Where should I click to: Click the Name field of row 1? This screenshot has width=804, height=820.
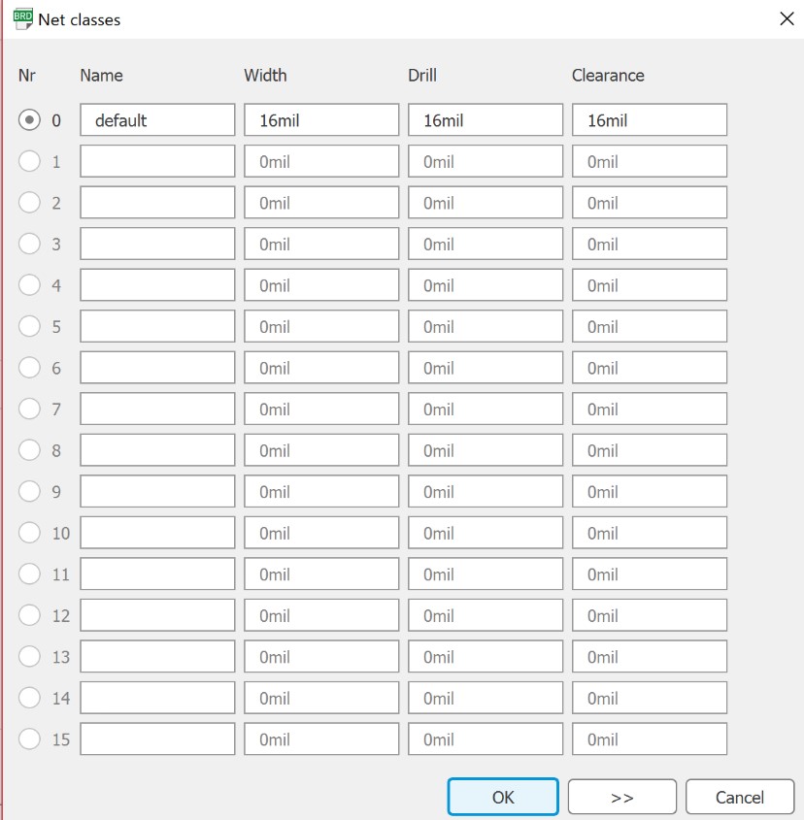tap(157, 161)
